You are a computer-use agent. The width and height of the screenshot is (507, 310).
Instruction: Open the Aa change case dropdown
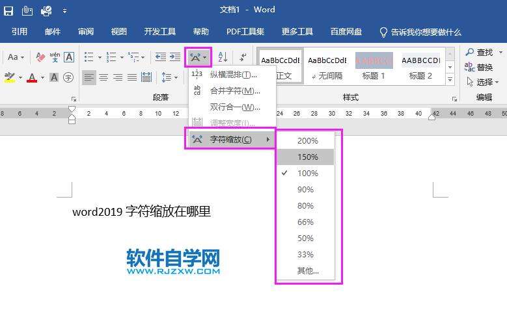pos(16,57)
